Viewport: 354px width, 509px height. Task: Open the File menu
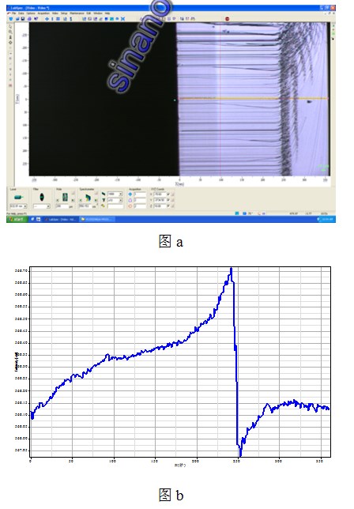[14, 13]
